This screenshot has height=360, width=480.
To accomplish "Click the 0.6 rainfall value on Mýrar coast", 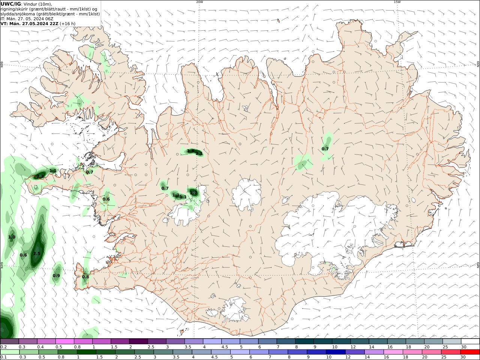I will tap(106, 199).
